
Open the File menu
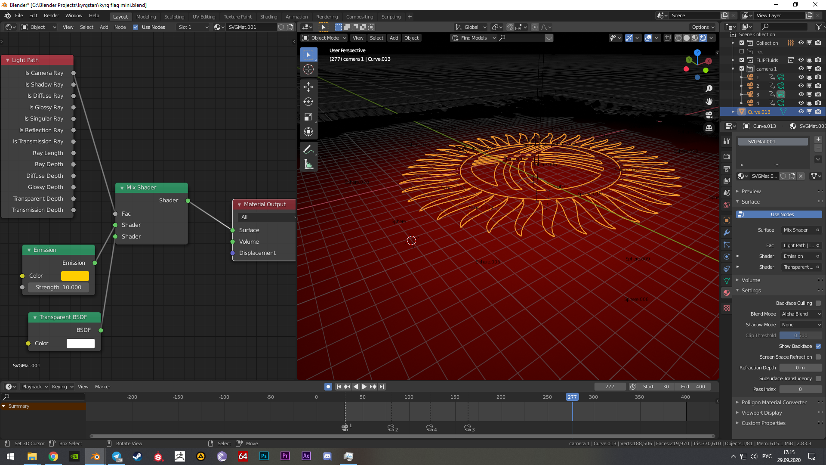(19, 15)
